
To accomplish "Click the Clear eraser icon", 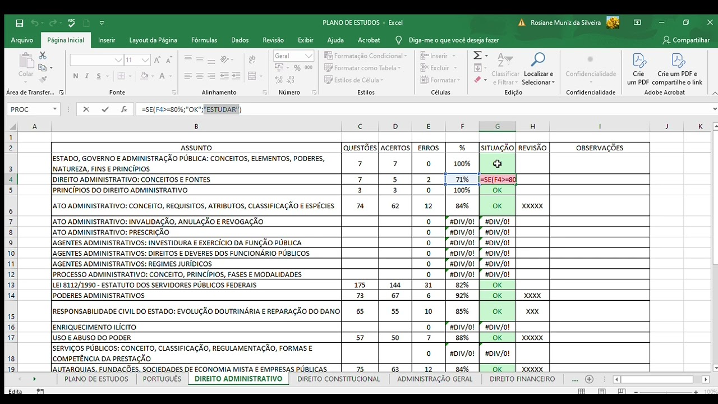I will point(477,80).
